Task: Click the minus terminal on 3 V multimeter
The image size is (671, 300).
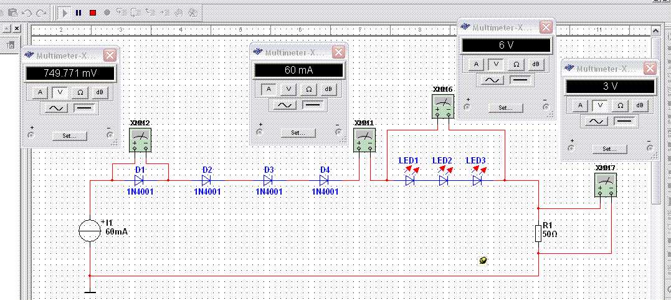Action: click(650, 148)
